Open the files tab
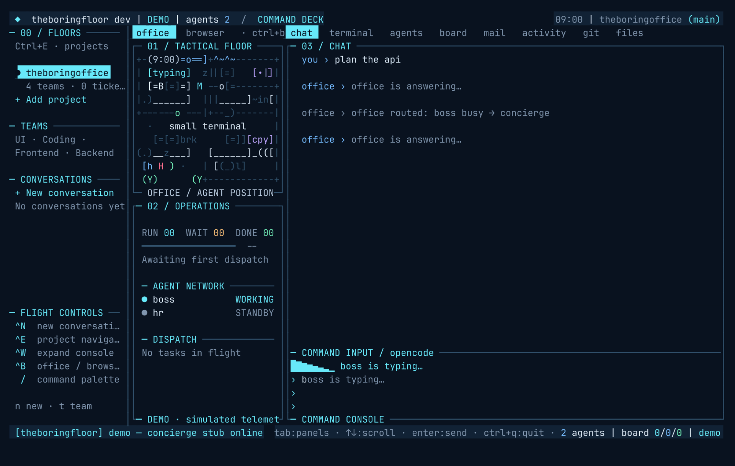 (629, 33)
